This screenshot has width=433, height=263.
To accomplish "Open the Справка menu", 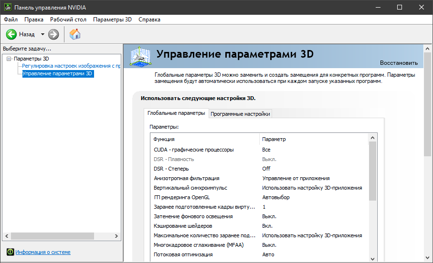I will pyautogui.click(x=149, y=20).
